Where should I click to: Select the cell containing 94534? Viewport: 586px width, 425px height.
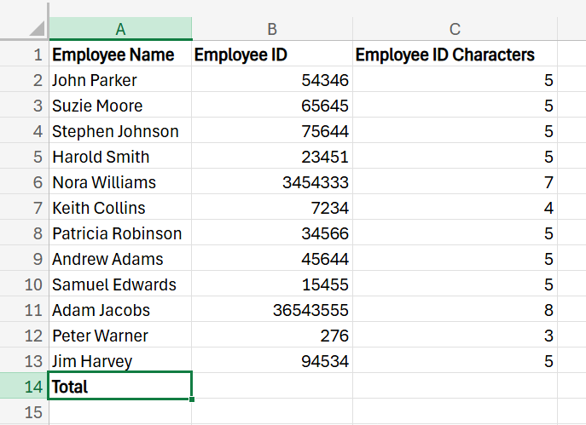tap(272, 361)
